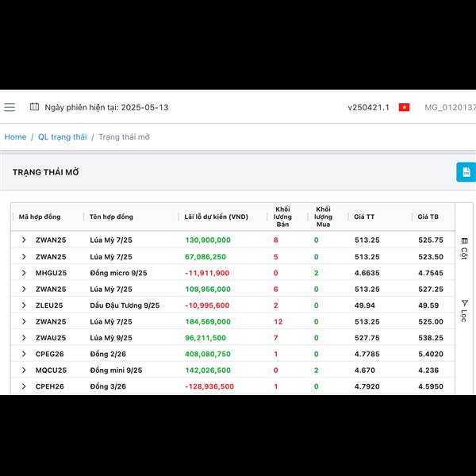The width and height of the screenshot is (476, 476).
Task: Click contract code CPEG26
Action: click(x=50, y=354)
